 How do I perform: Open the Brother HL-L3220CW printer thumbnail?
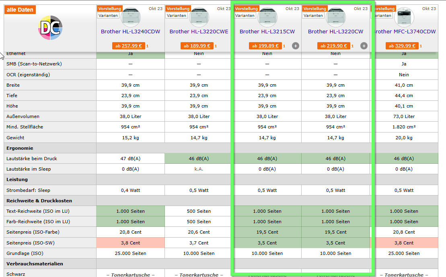(336, 17)
